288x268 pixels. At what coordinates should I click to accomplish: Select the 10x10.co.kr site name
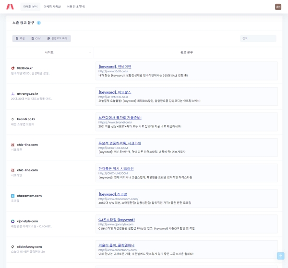point(25,68)
